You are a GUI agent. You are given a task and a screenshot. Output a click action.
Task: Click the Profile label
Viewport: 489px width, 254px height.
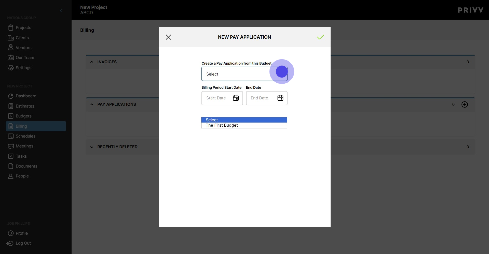(x=22, y=233)
